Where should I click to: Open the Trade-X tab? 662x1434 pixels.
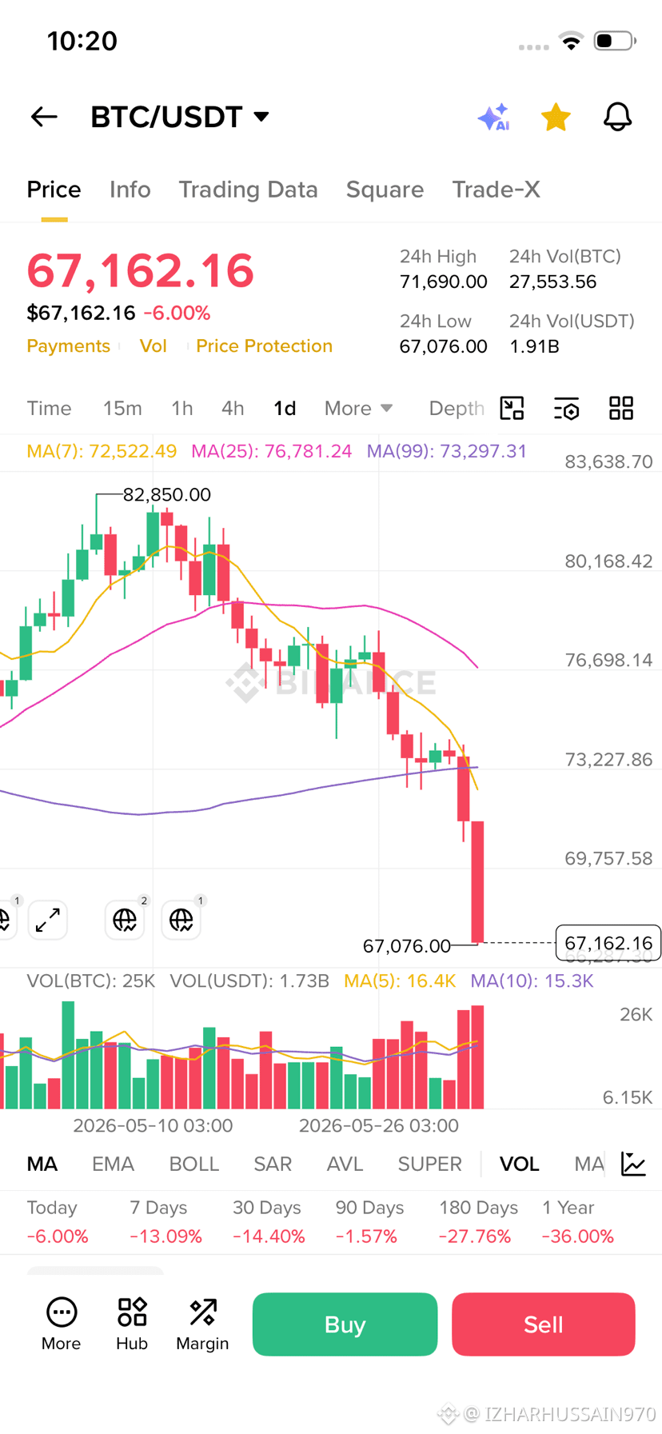pyautogui.click(x=496, y=190)
